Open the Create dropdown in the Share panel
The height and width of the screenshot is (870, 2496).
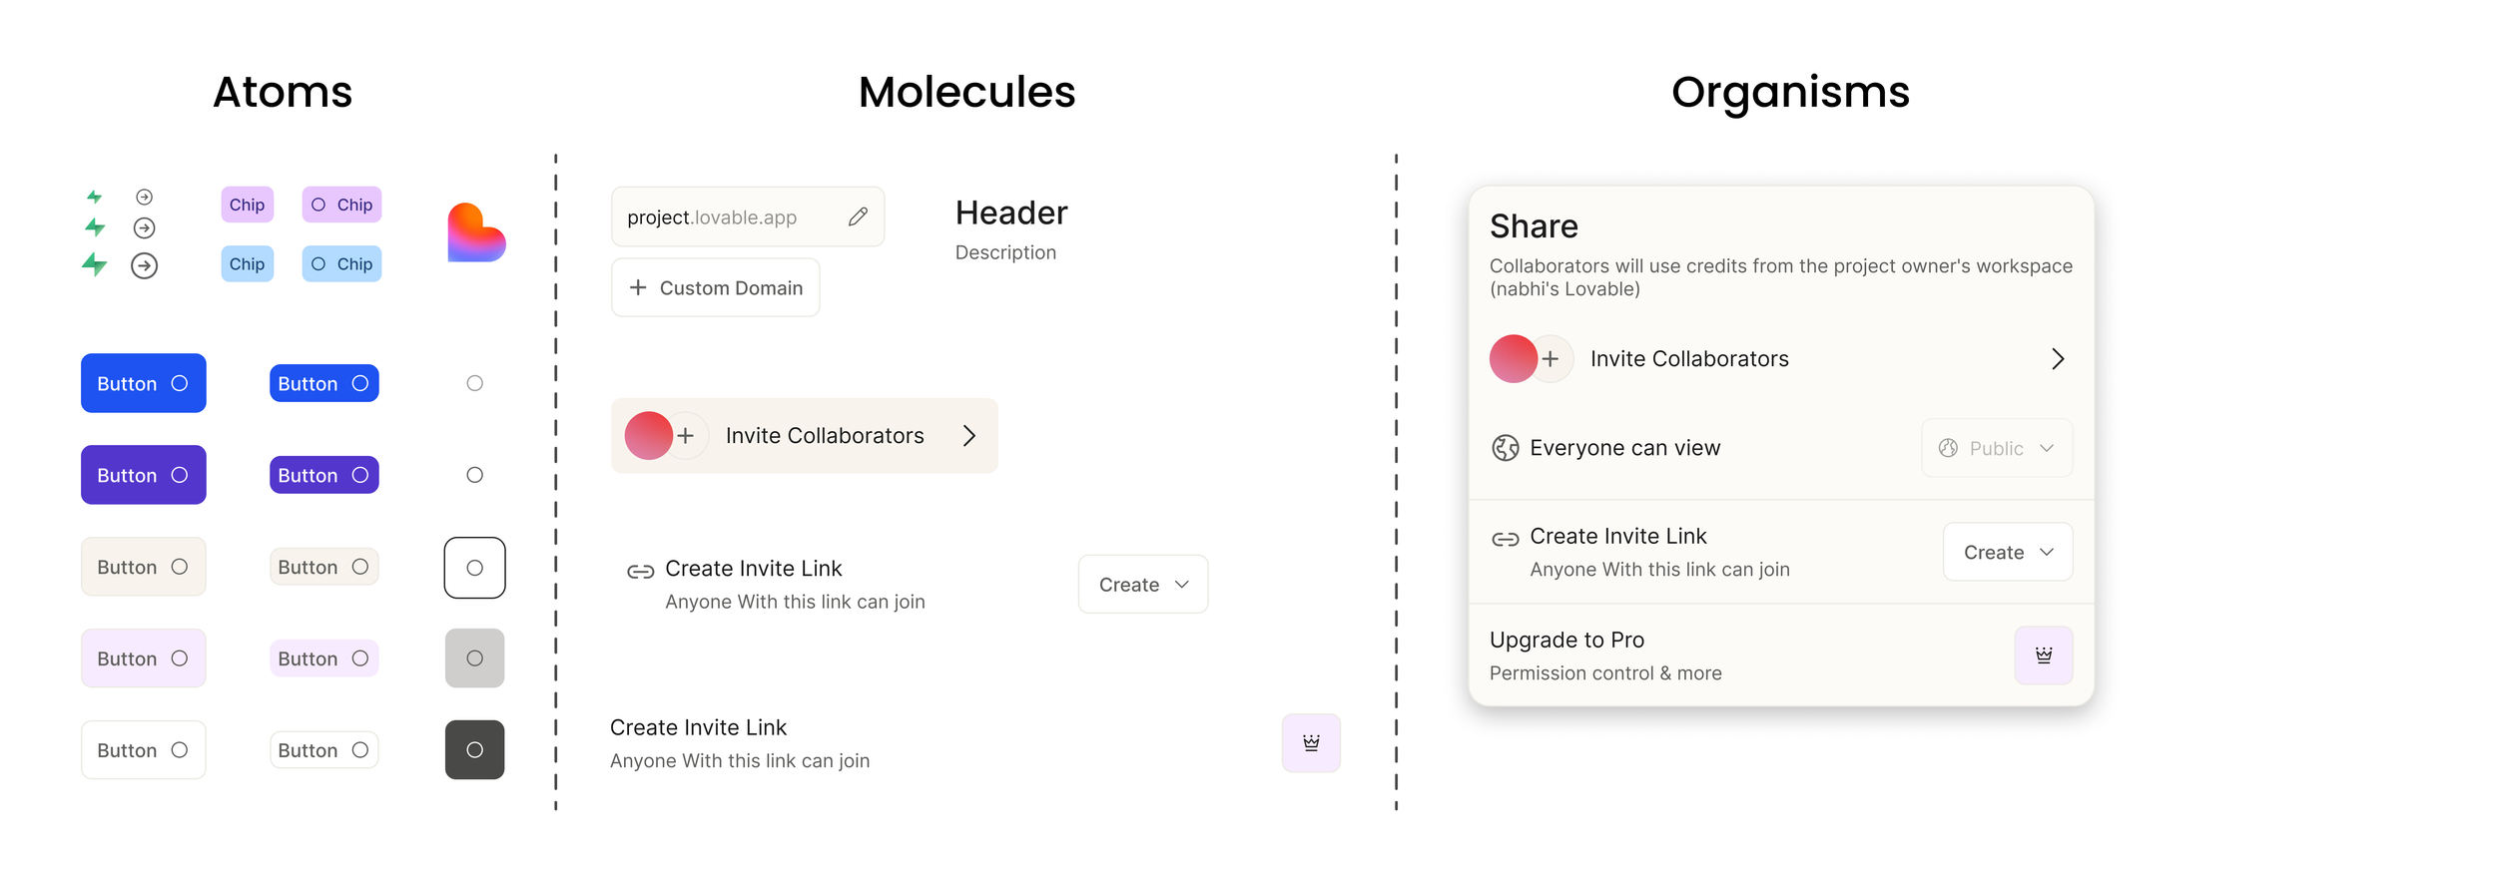(x=2008, y=552)
